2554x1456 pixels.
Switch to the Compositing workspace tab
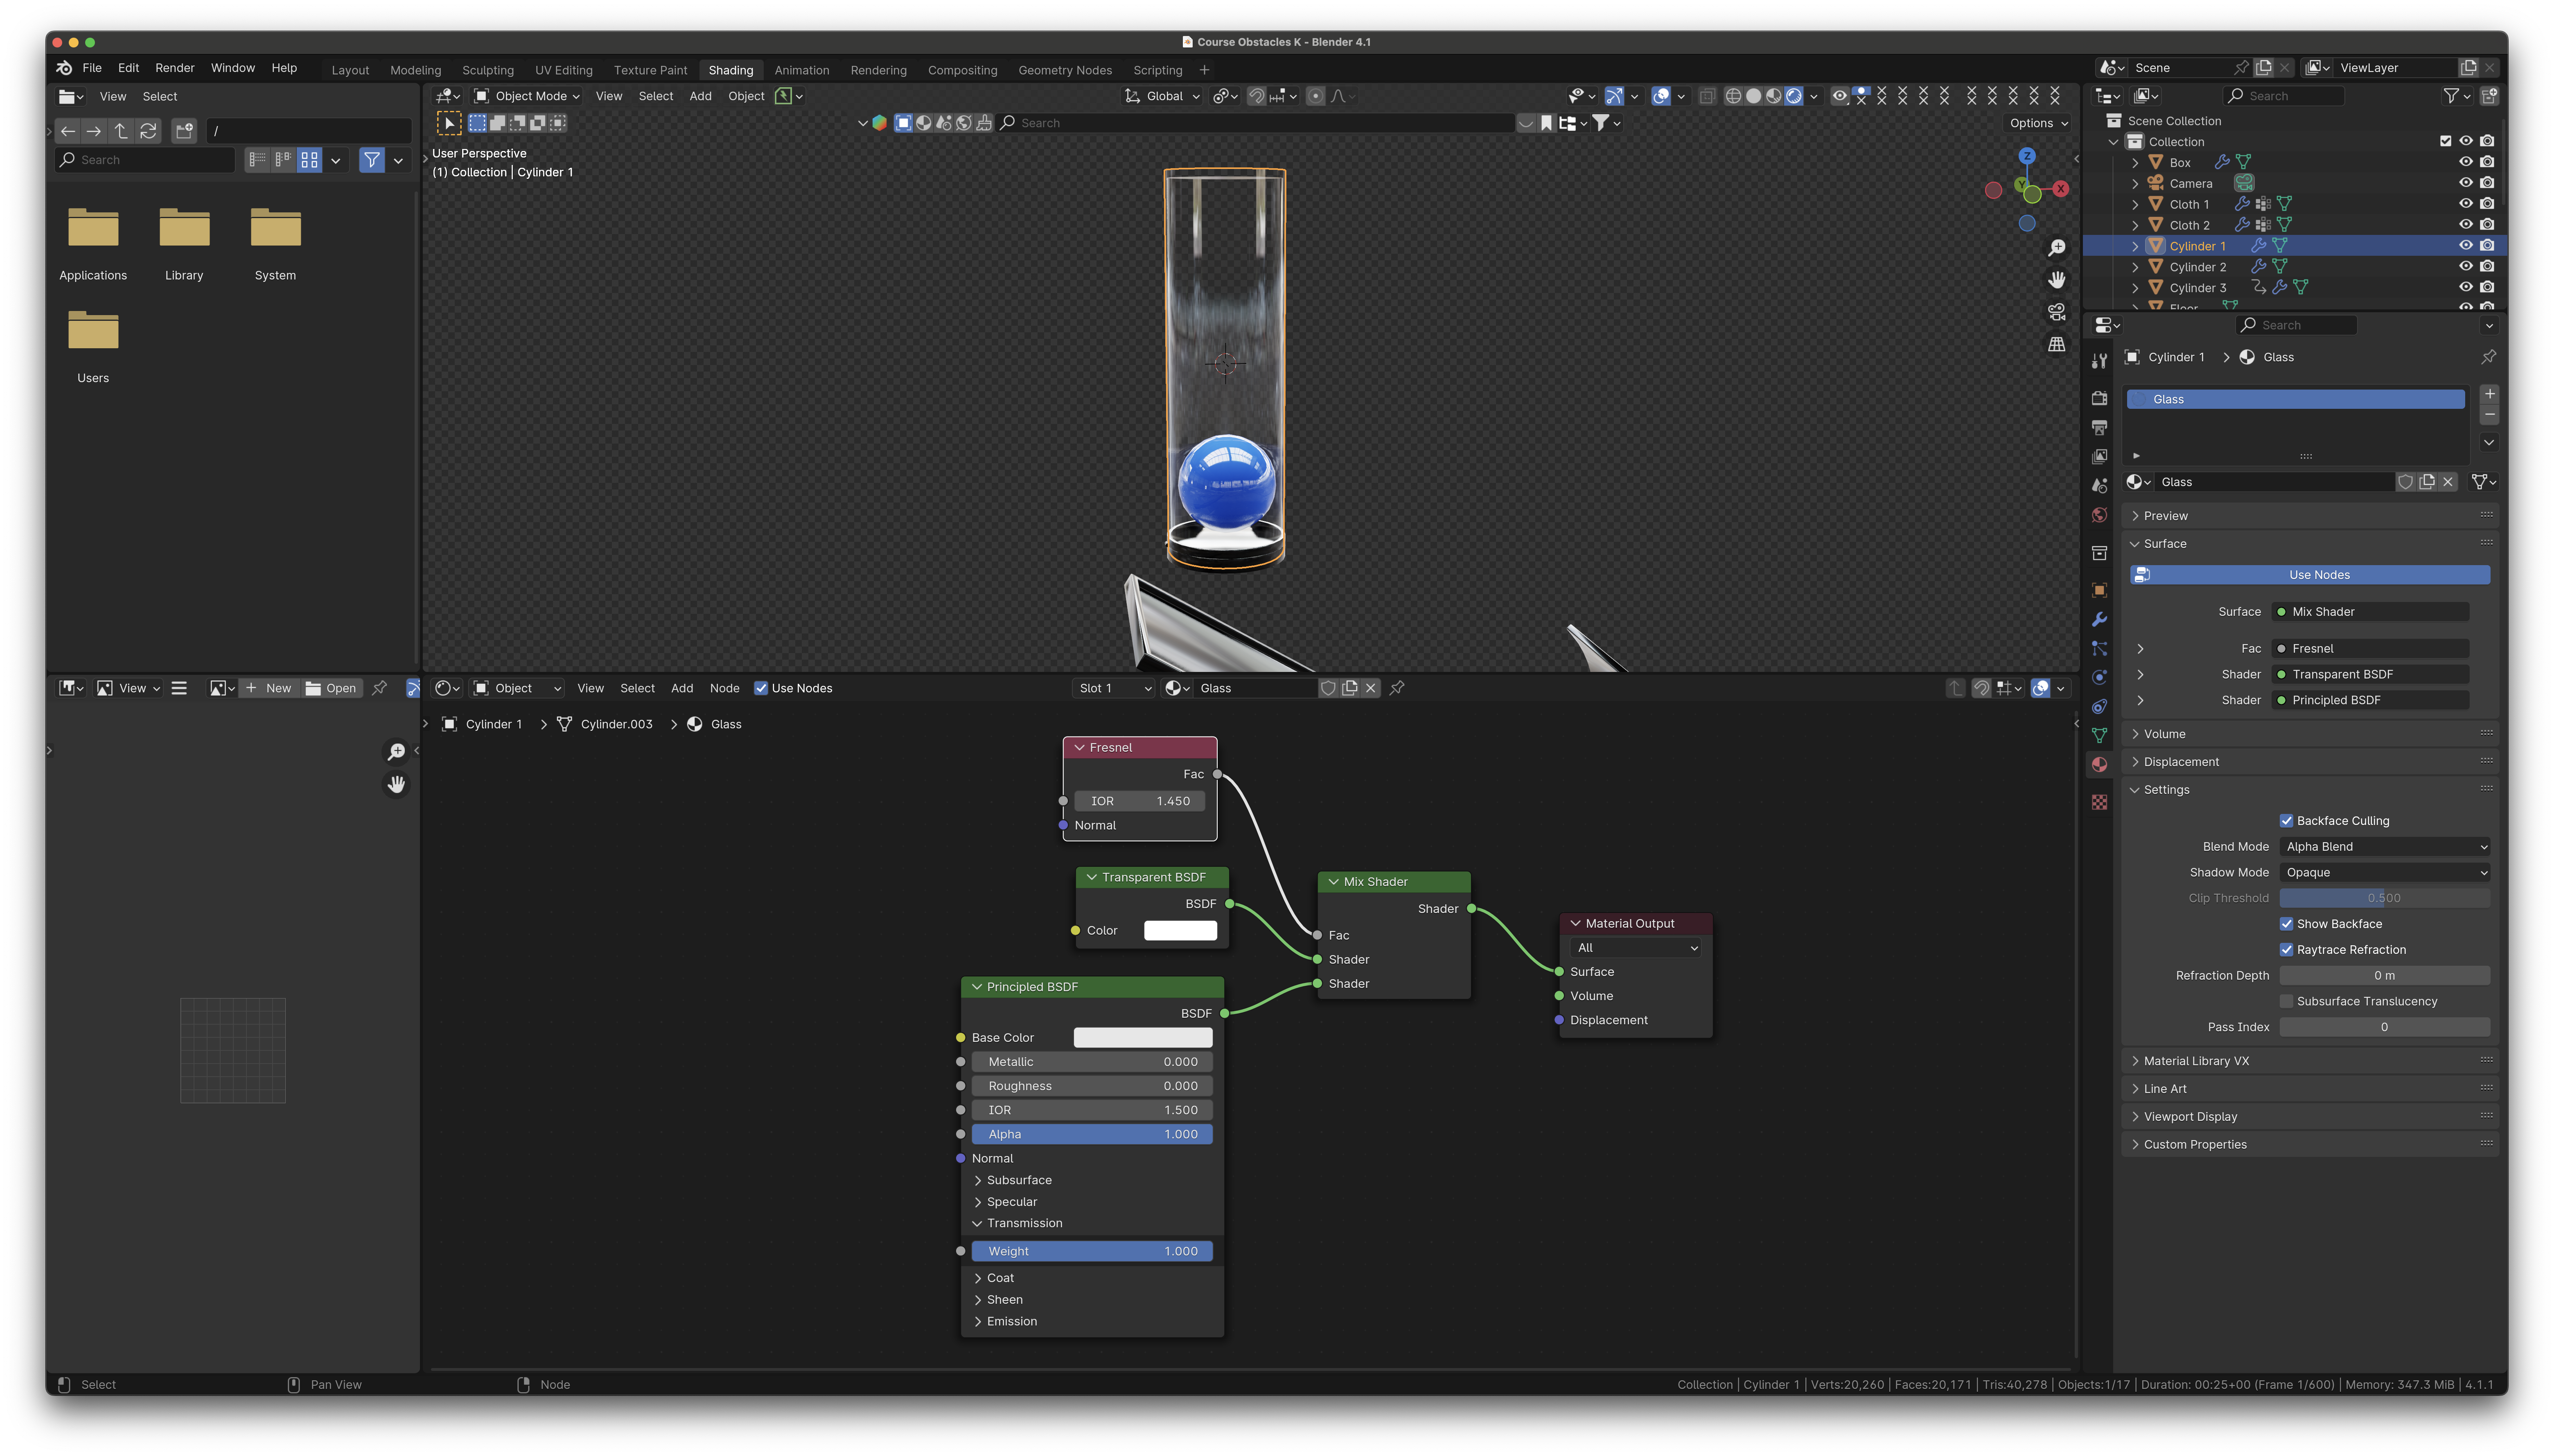coord(962,70)
